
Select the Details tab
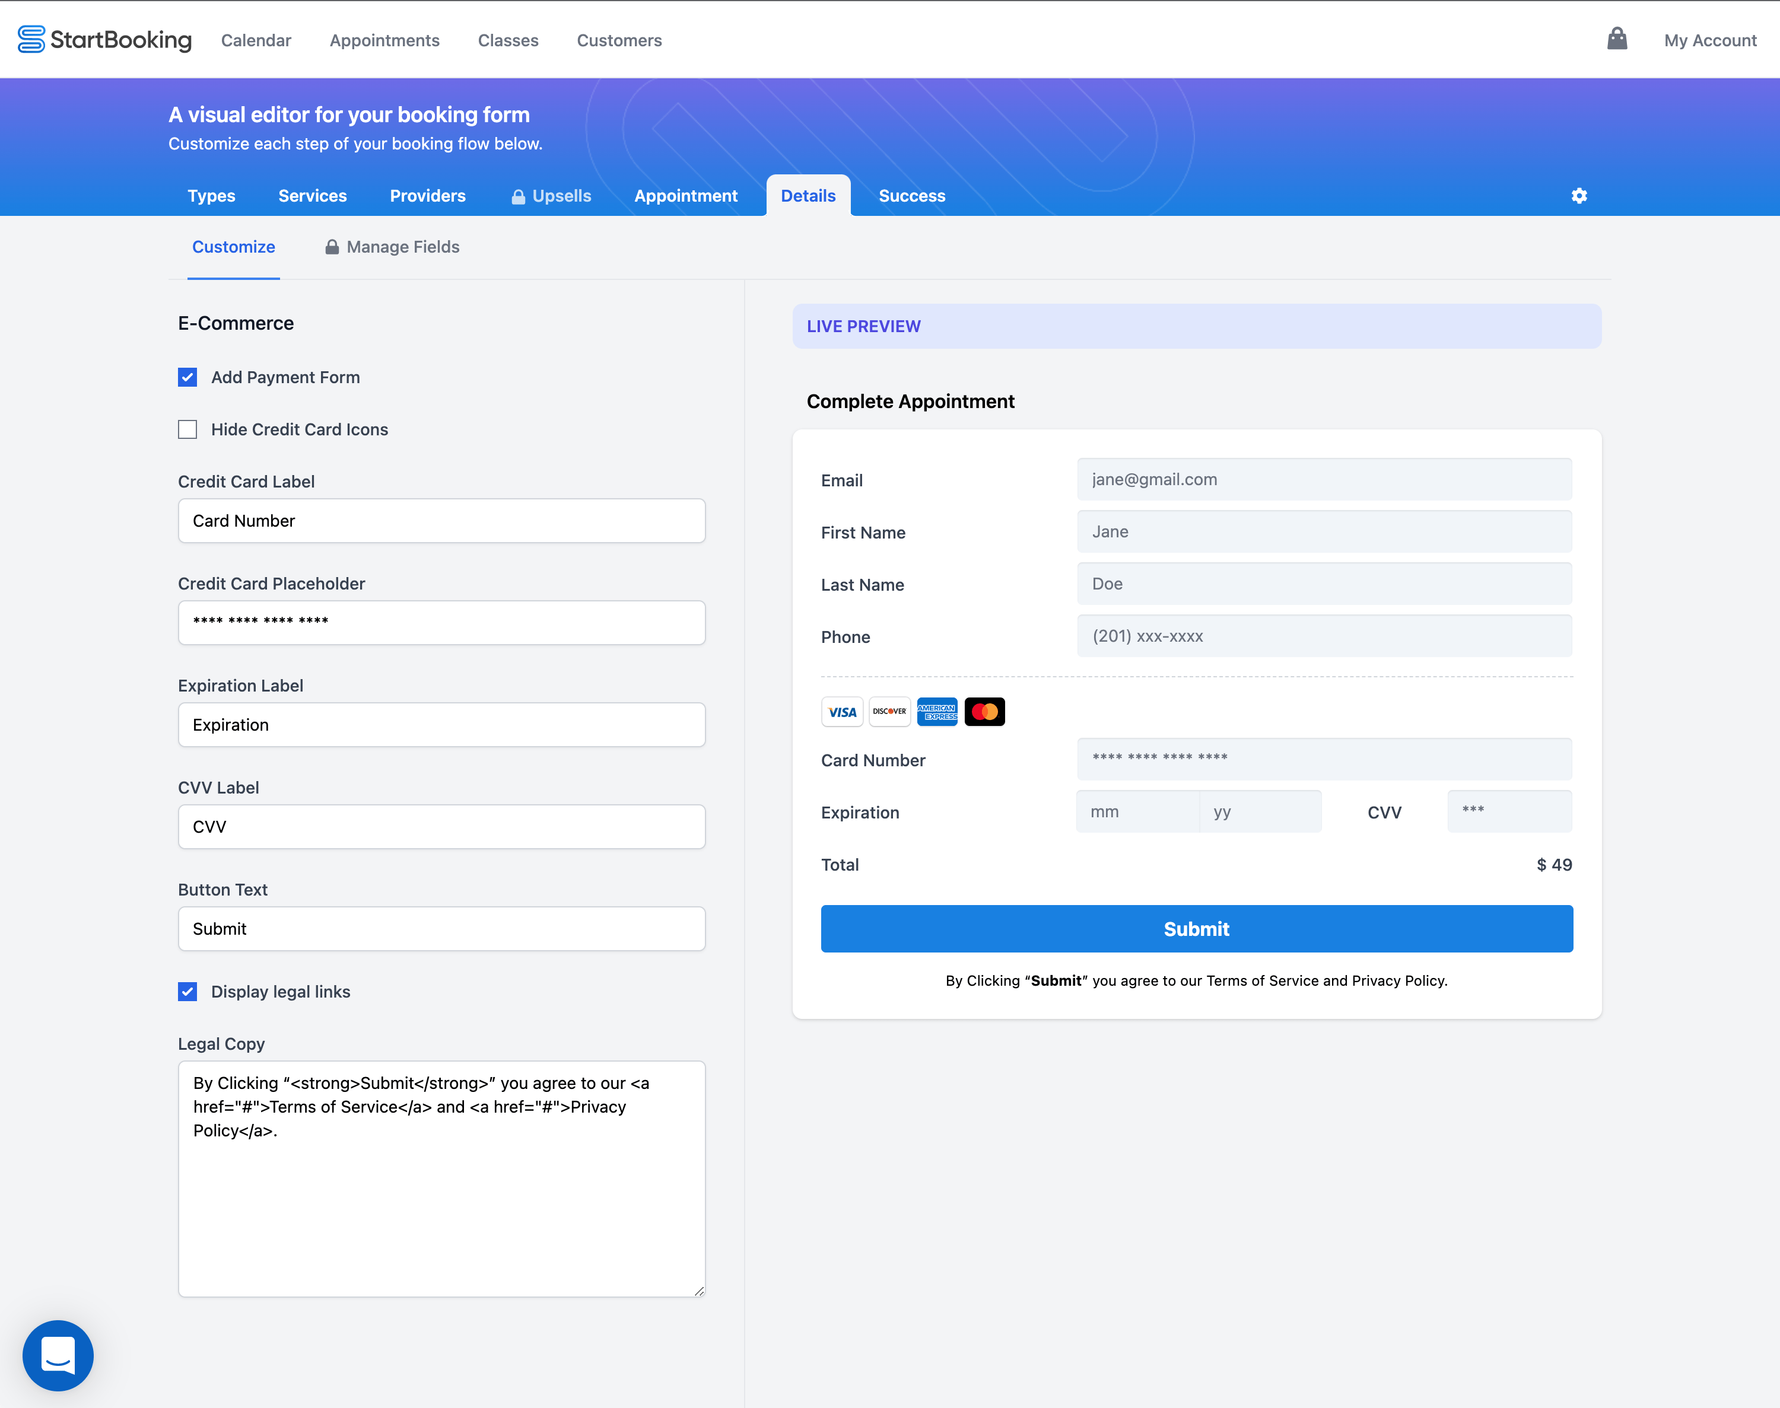pyautogui.click(x=808, y=195)
